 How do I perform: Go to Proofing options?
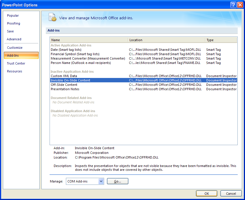tap(14, 23)
